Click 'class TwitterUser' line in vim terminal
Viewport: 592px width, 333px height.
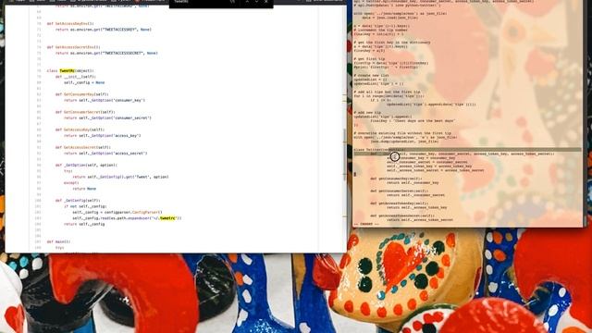pos(379,150)
